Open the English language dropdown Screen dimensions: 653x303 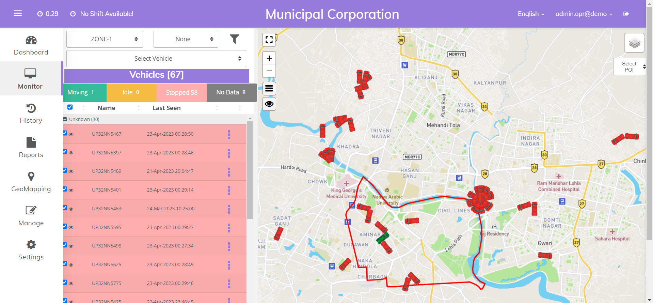point(531,14)
